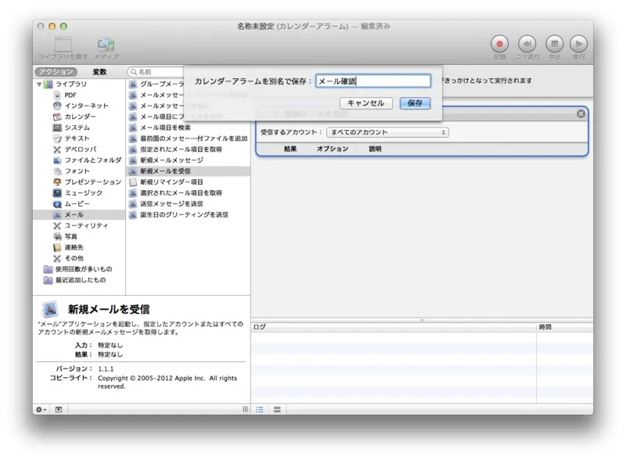
Task: Select the アクション (Actions) tab
Action: point(57,72)
